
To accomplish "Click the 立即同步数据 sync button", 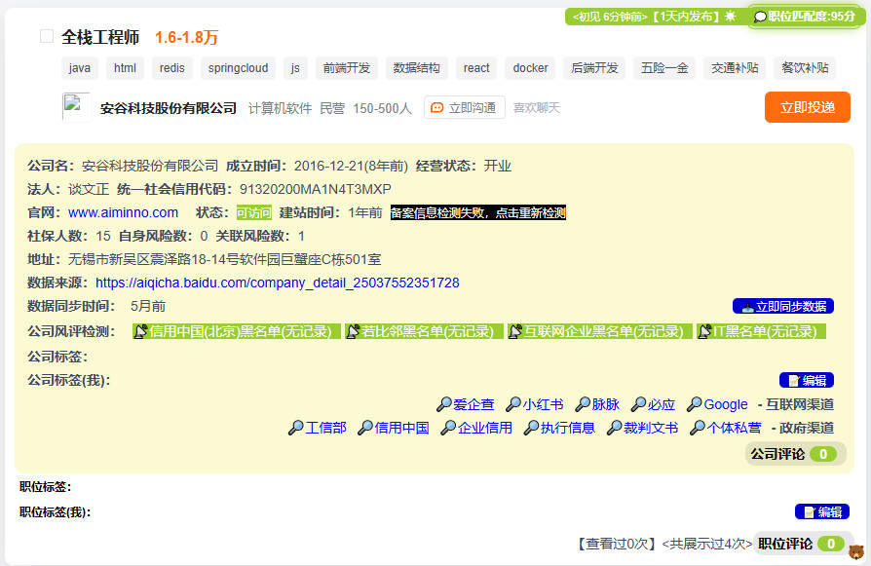I will [782, 306].
